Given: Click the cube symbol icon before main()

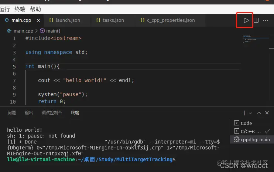Looking at the screenshot, I should 42,31.
